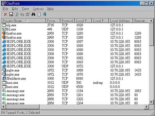Click firefox icon in the port 1288 row

tap(4, 33)
